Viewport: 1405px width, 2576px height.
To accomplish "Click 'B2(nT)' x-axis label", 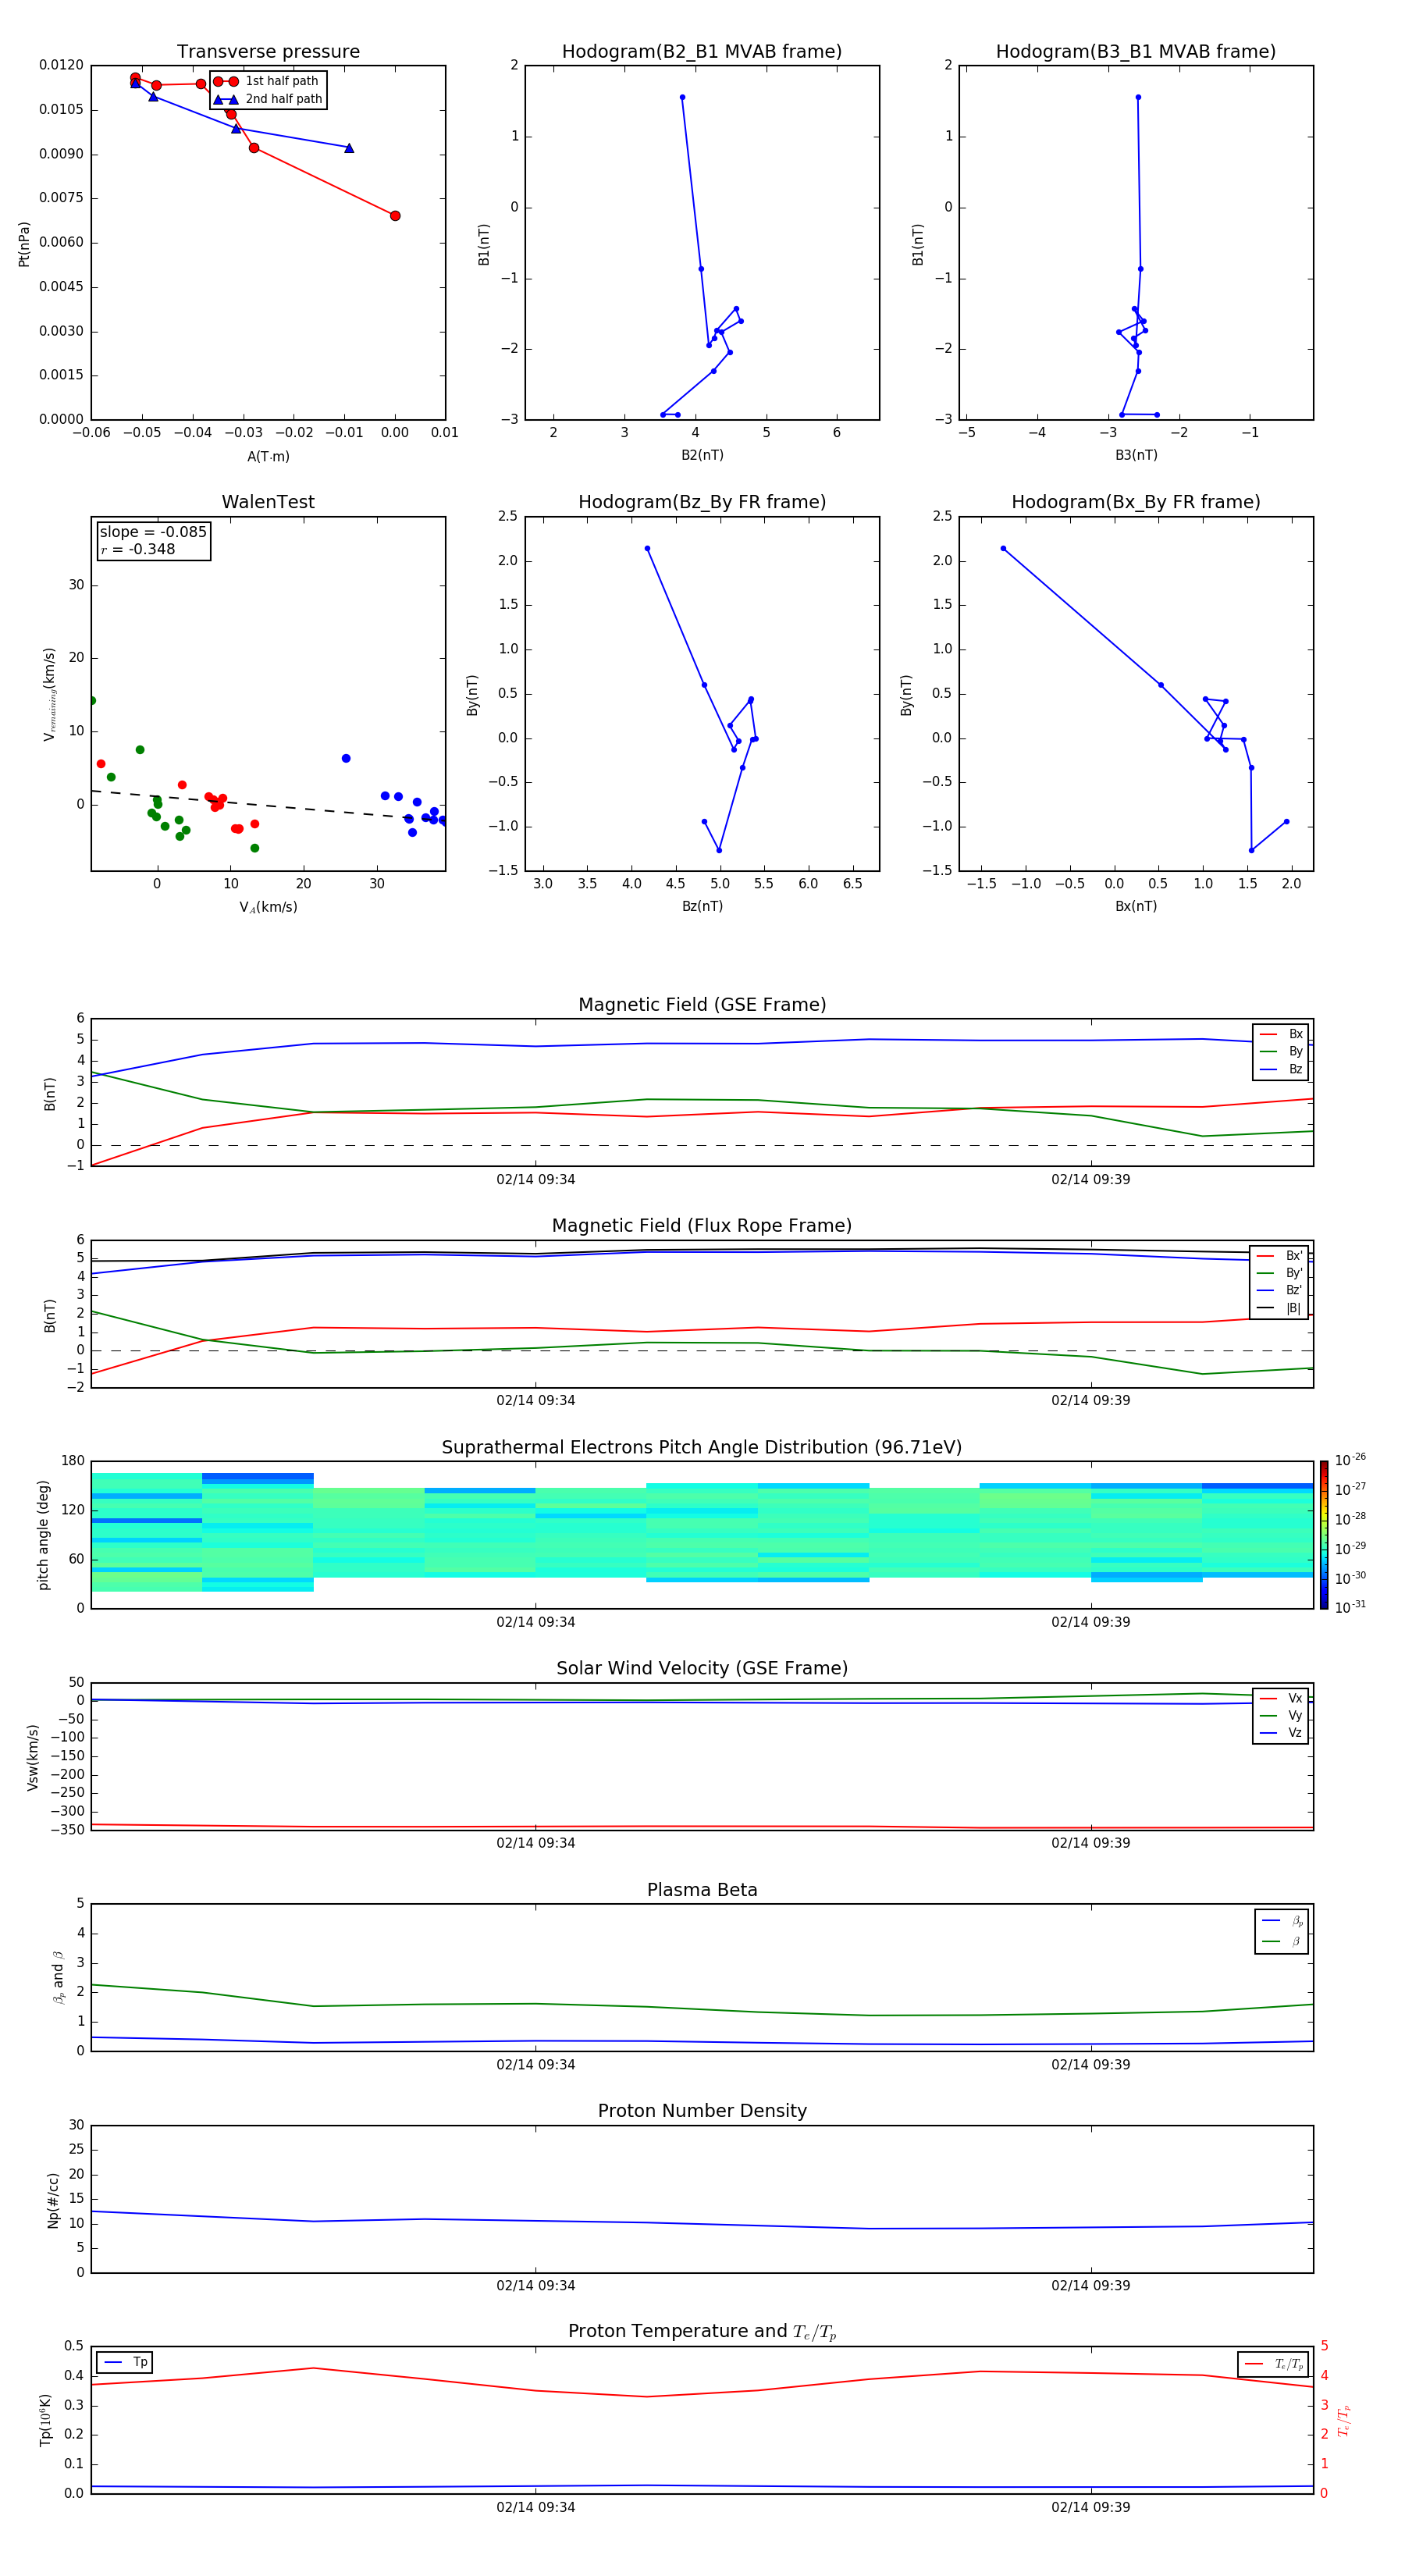I will pos(702,455).
